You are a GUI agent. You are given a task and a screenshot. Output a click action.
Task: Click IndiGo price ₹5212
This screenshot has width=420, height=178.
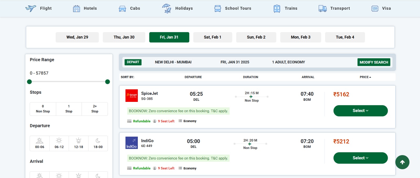coord(341,142)
